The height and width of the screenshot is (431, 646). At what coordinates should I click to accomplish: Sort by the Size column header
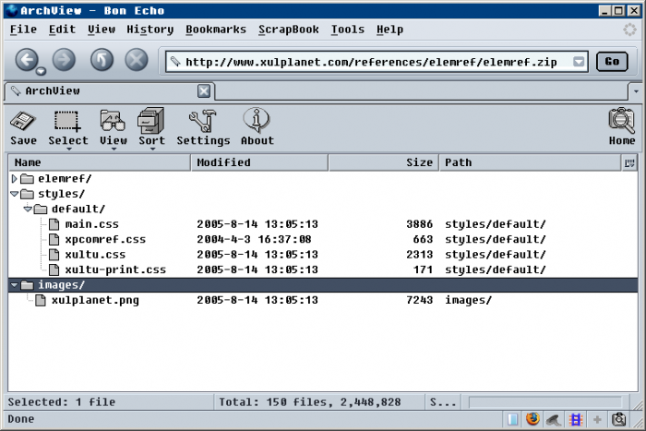(384, 162)
